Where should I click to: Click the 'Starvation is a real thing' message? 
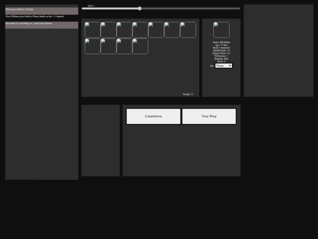[x=42, y=25]
